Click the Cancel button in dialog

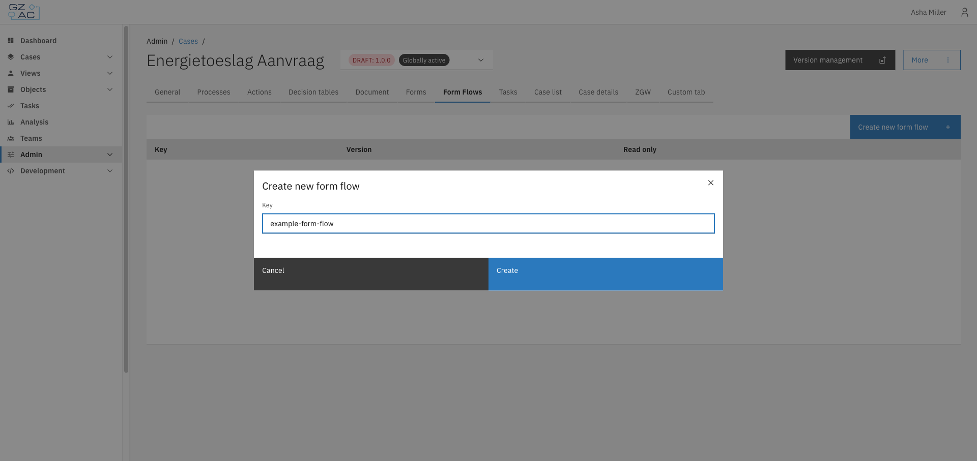(x=371, y=274)
